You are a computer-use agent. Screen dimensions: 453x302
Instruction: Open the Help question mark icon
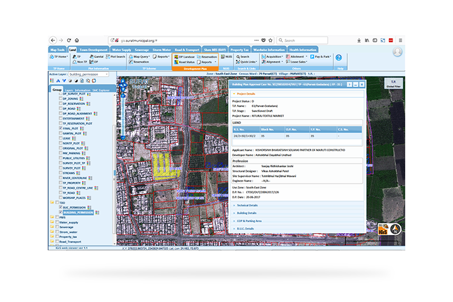point(339,58)
